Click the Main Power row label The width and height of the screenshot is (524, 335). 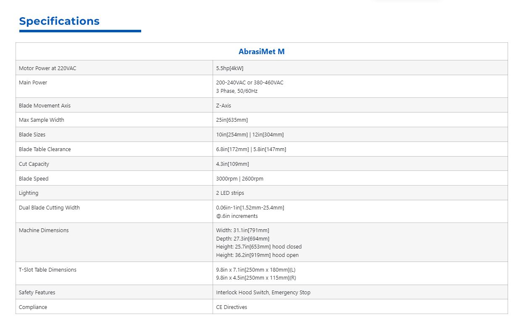pos(33,83)
